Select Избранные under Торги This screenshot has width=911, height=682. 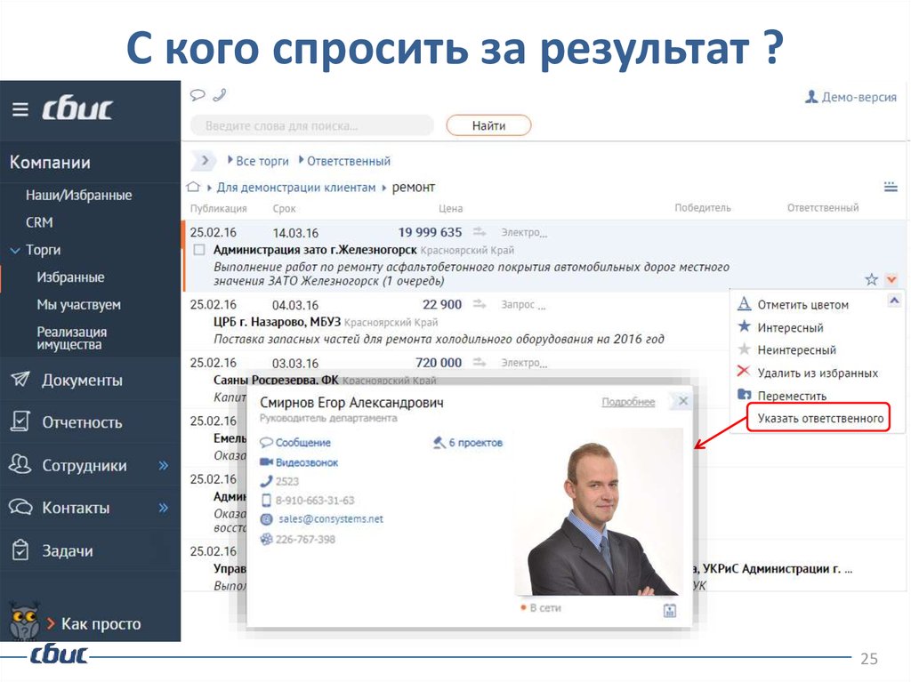point(70,277)
